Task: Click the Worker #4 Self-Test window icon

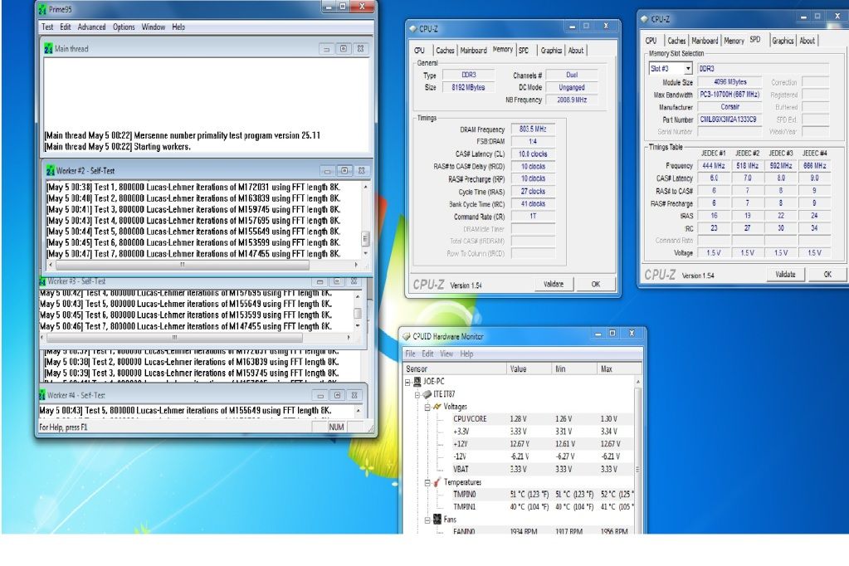Action: click(x=43, y=395)
